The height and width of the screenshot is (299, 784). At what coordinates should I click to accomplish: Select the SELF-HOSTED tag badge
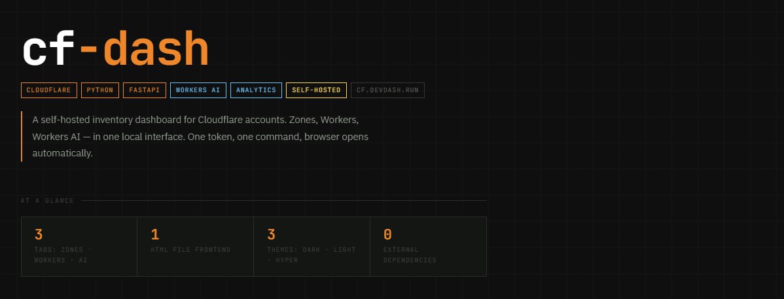coord(316,90)
